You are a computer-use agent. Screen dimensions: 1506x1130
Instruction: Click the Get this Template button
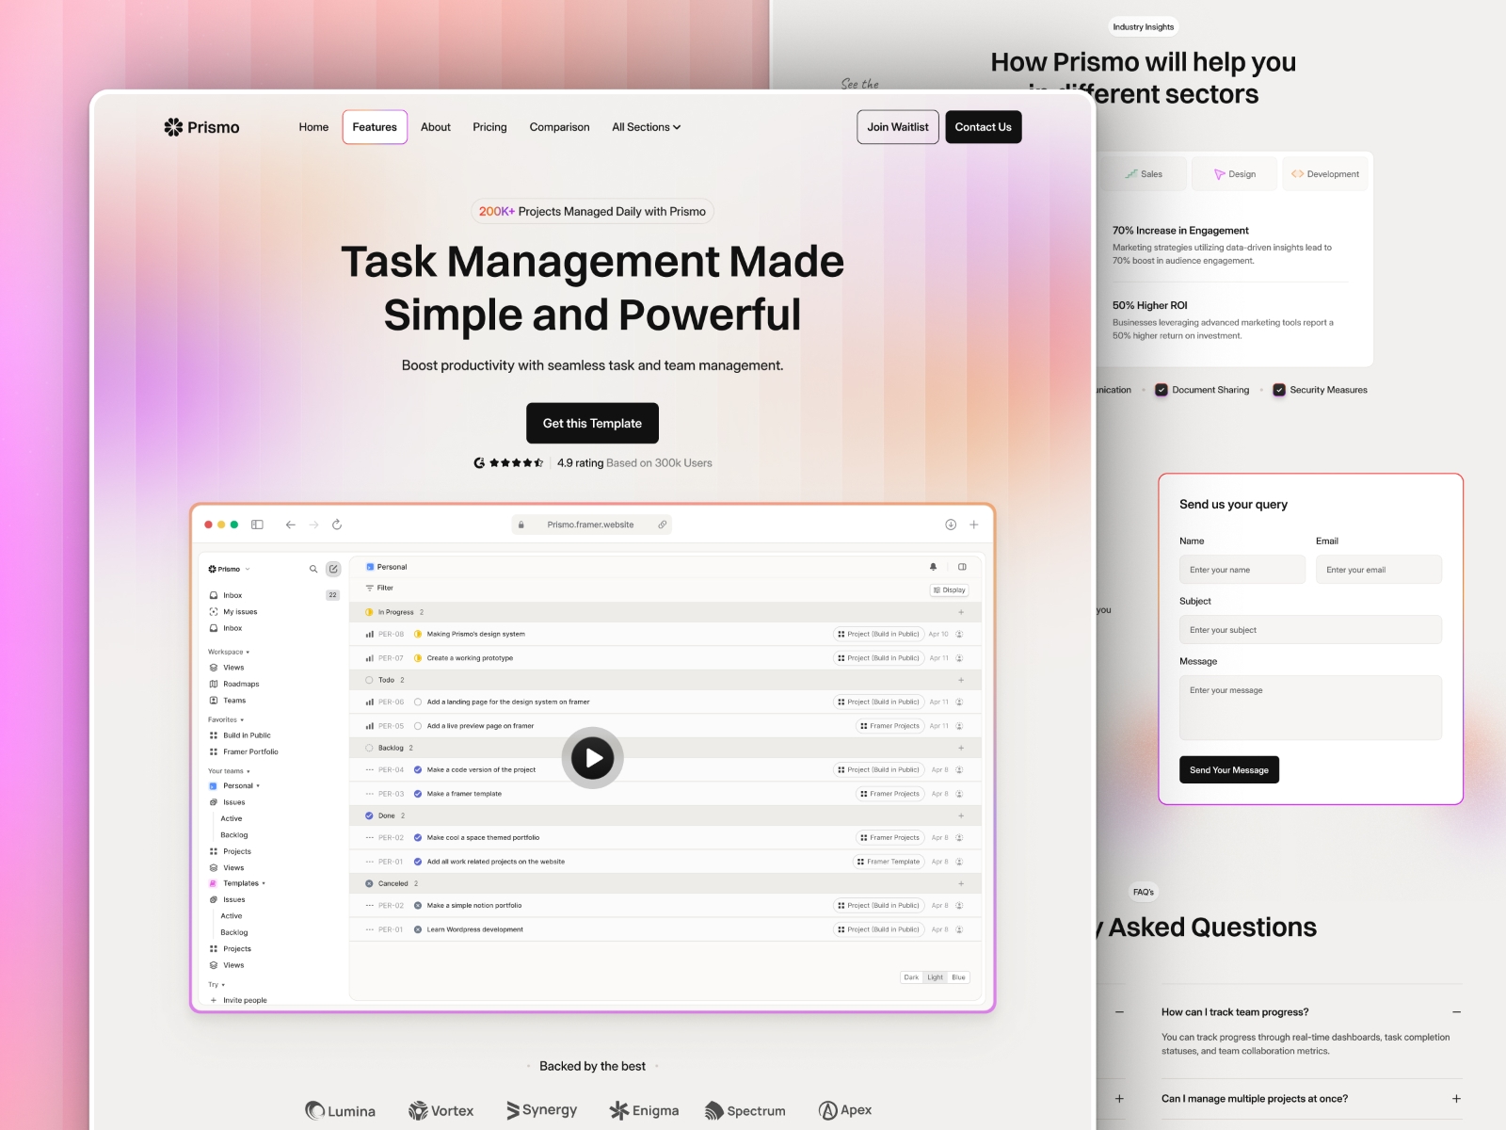coord(592,424)
